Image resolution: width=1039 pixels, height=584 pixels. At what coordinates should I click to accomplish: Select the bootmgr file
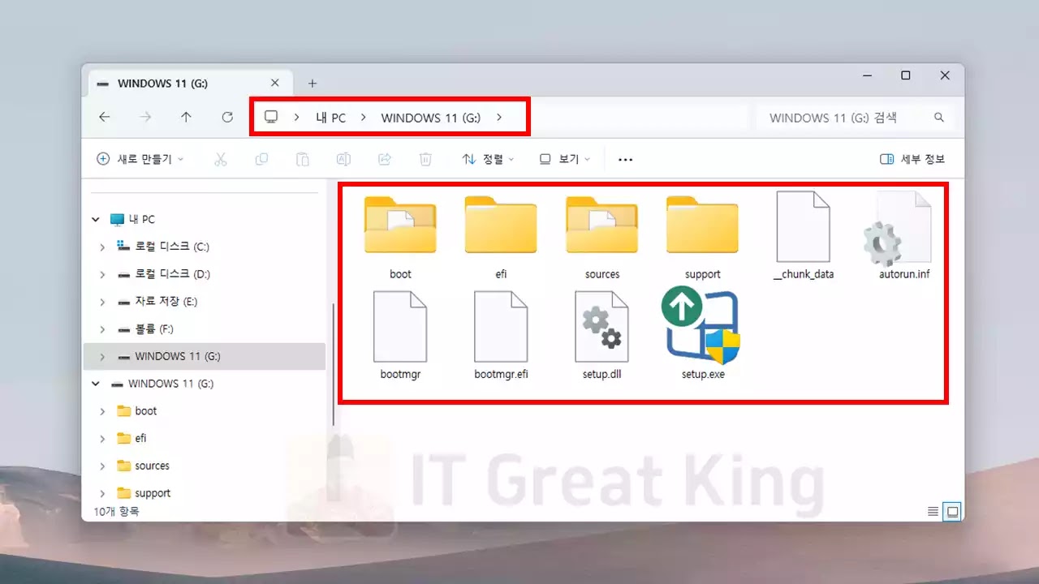tap(400, 337)
